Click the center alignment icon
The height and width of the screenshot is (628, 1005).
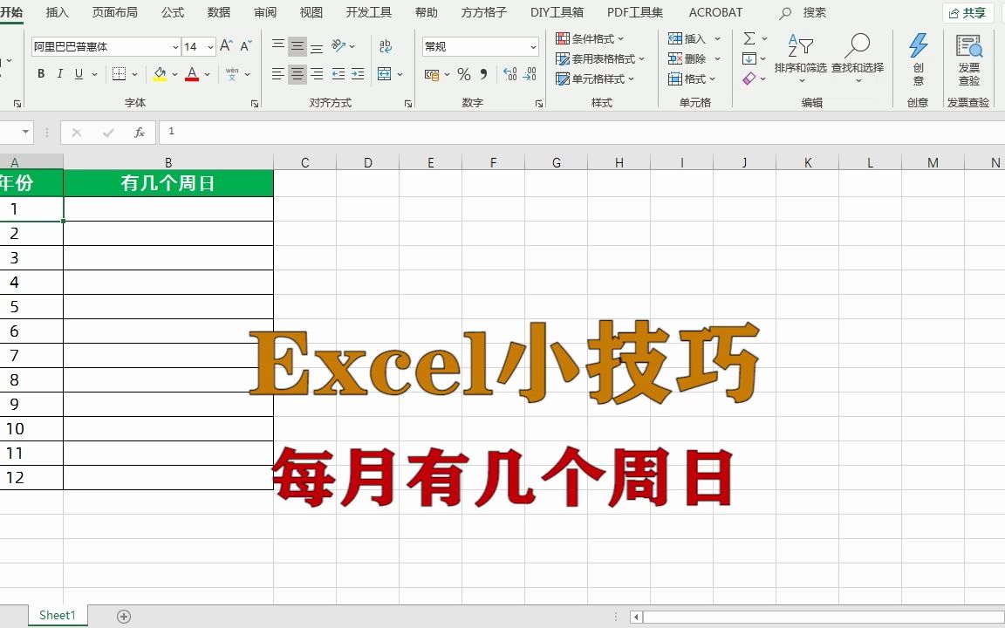297,74
